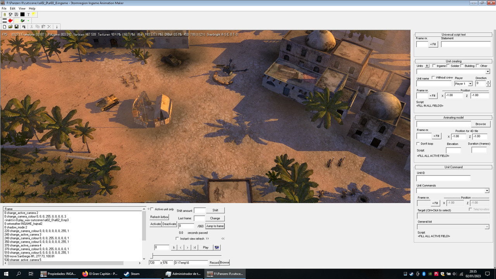The width and height of the screenshot is (496, 279).
Task: Save with the floppy disk icon
Action: (16, 27)
